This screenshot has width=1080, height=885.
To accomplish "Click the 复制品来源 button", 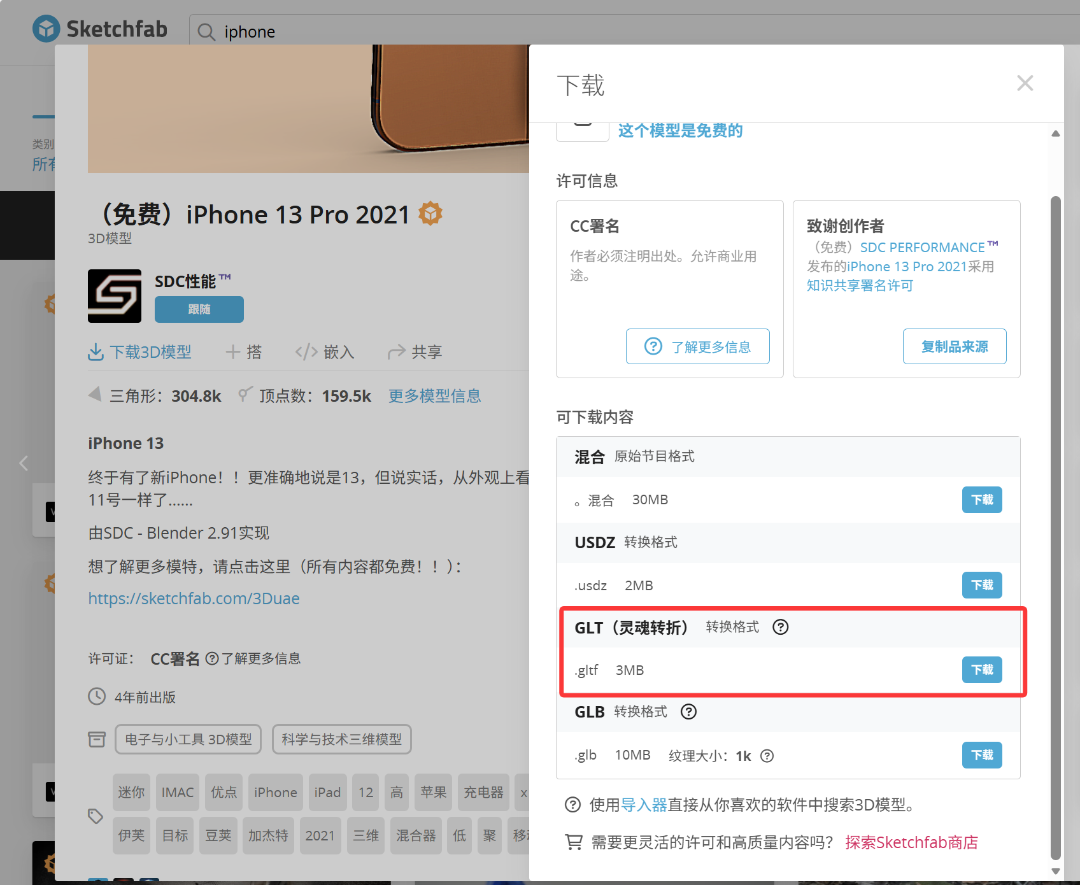I will (955, 346).
